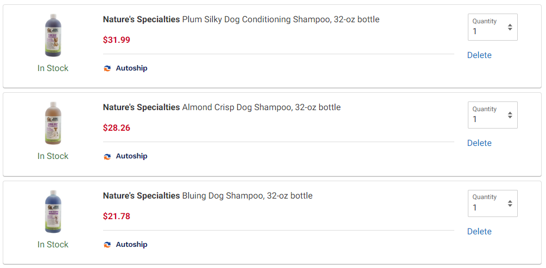The height and width of the screenshot is (268, 546).
Task: Select Autoship label under $21.78 item
Action: (x=131, y=245)
